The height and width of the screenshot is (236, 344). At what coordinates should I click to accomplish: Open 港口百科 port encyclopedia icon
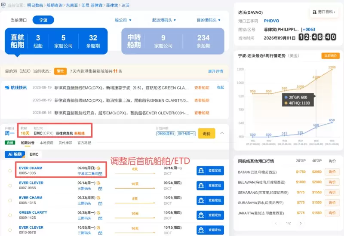315,12
